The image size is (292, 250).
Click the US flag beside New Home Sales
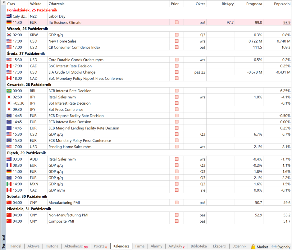tap(9, 41)
